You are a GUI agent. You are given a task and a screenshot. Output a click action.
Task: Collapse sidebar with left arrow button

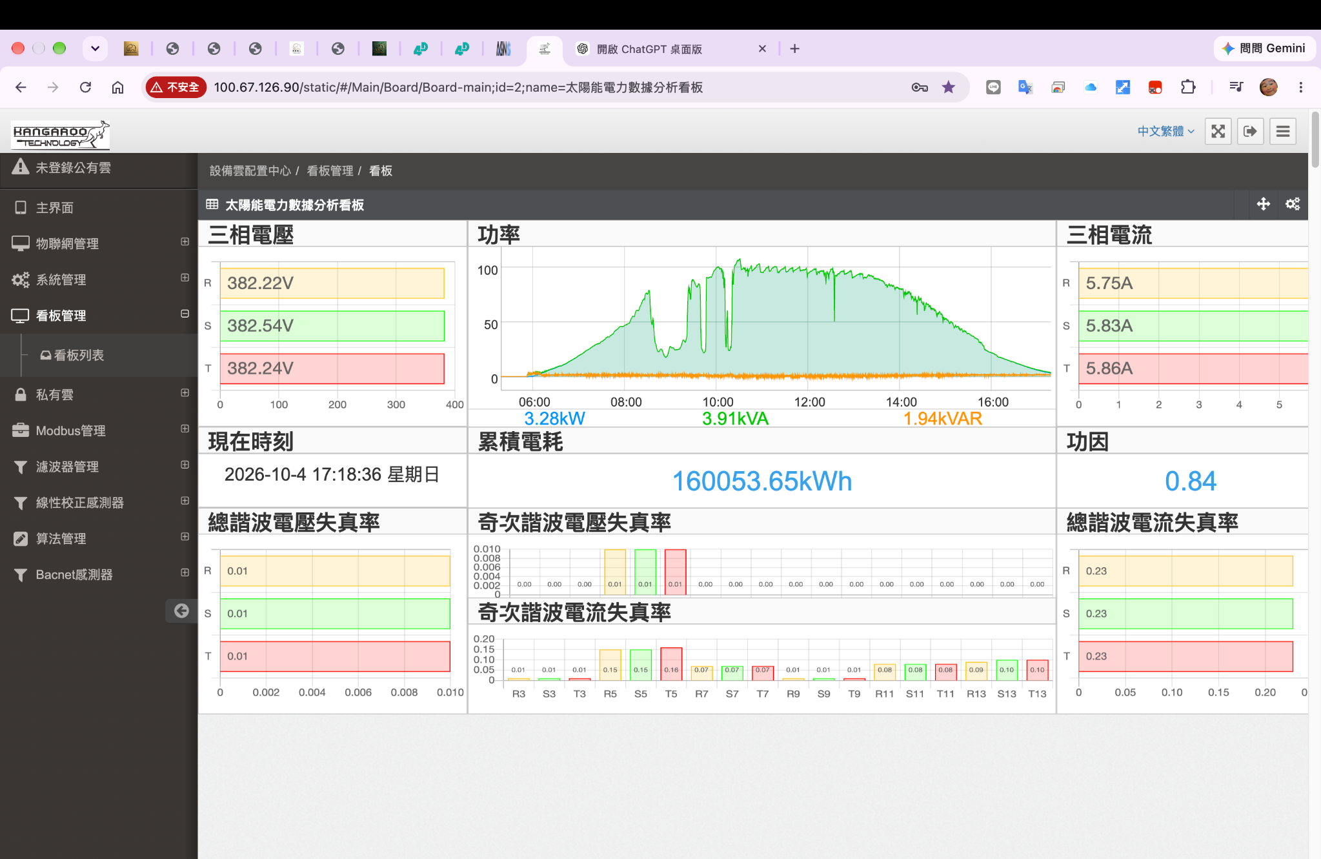(181, 611)
